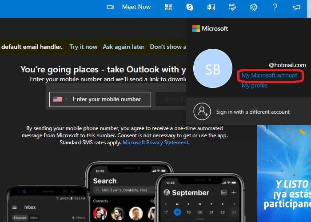Screen dimensions: 311x222
Task: Click the @hotmail.com email address text
Action: (x=287, y=65)
